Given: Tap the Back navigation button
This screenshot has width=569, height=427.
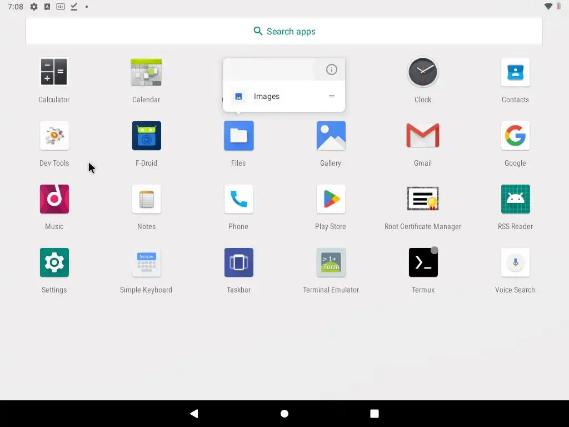Looking at the screenshot, I should [194, 414].
